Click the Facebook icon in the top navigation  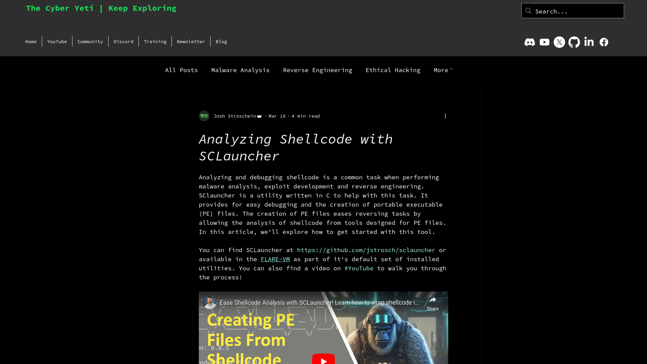coord(604,42)
